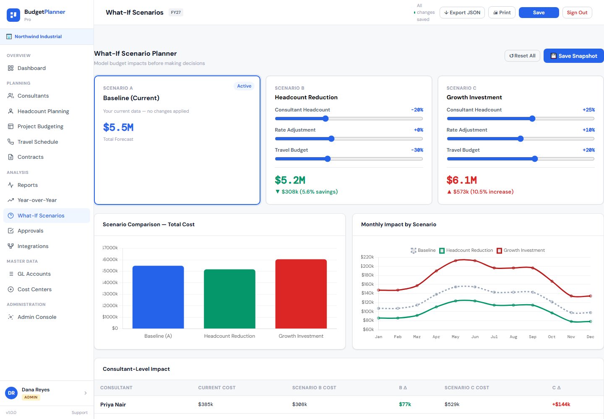Click the GL Accounts list icon
Screen dimensions: 604x419
click(10, 274)
